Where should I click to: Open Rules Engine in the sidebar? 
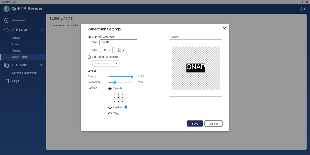click(x=20, y=57)
